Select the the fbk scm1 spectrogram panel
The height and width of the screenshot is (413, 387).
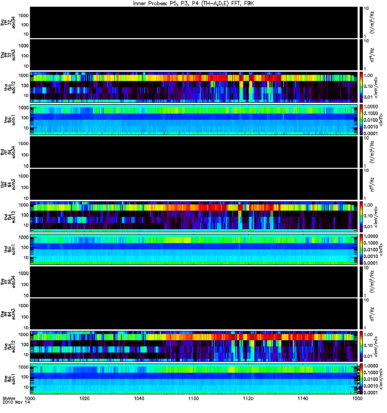click(x=194, y=379)
